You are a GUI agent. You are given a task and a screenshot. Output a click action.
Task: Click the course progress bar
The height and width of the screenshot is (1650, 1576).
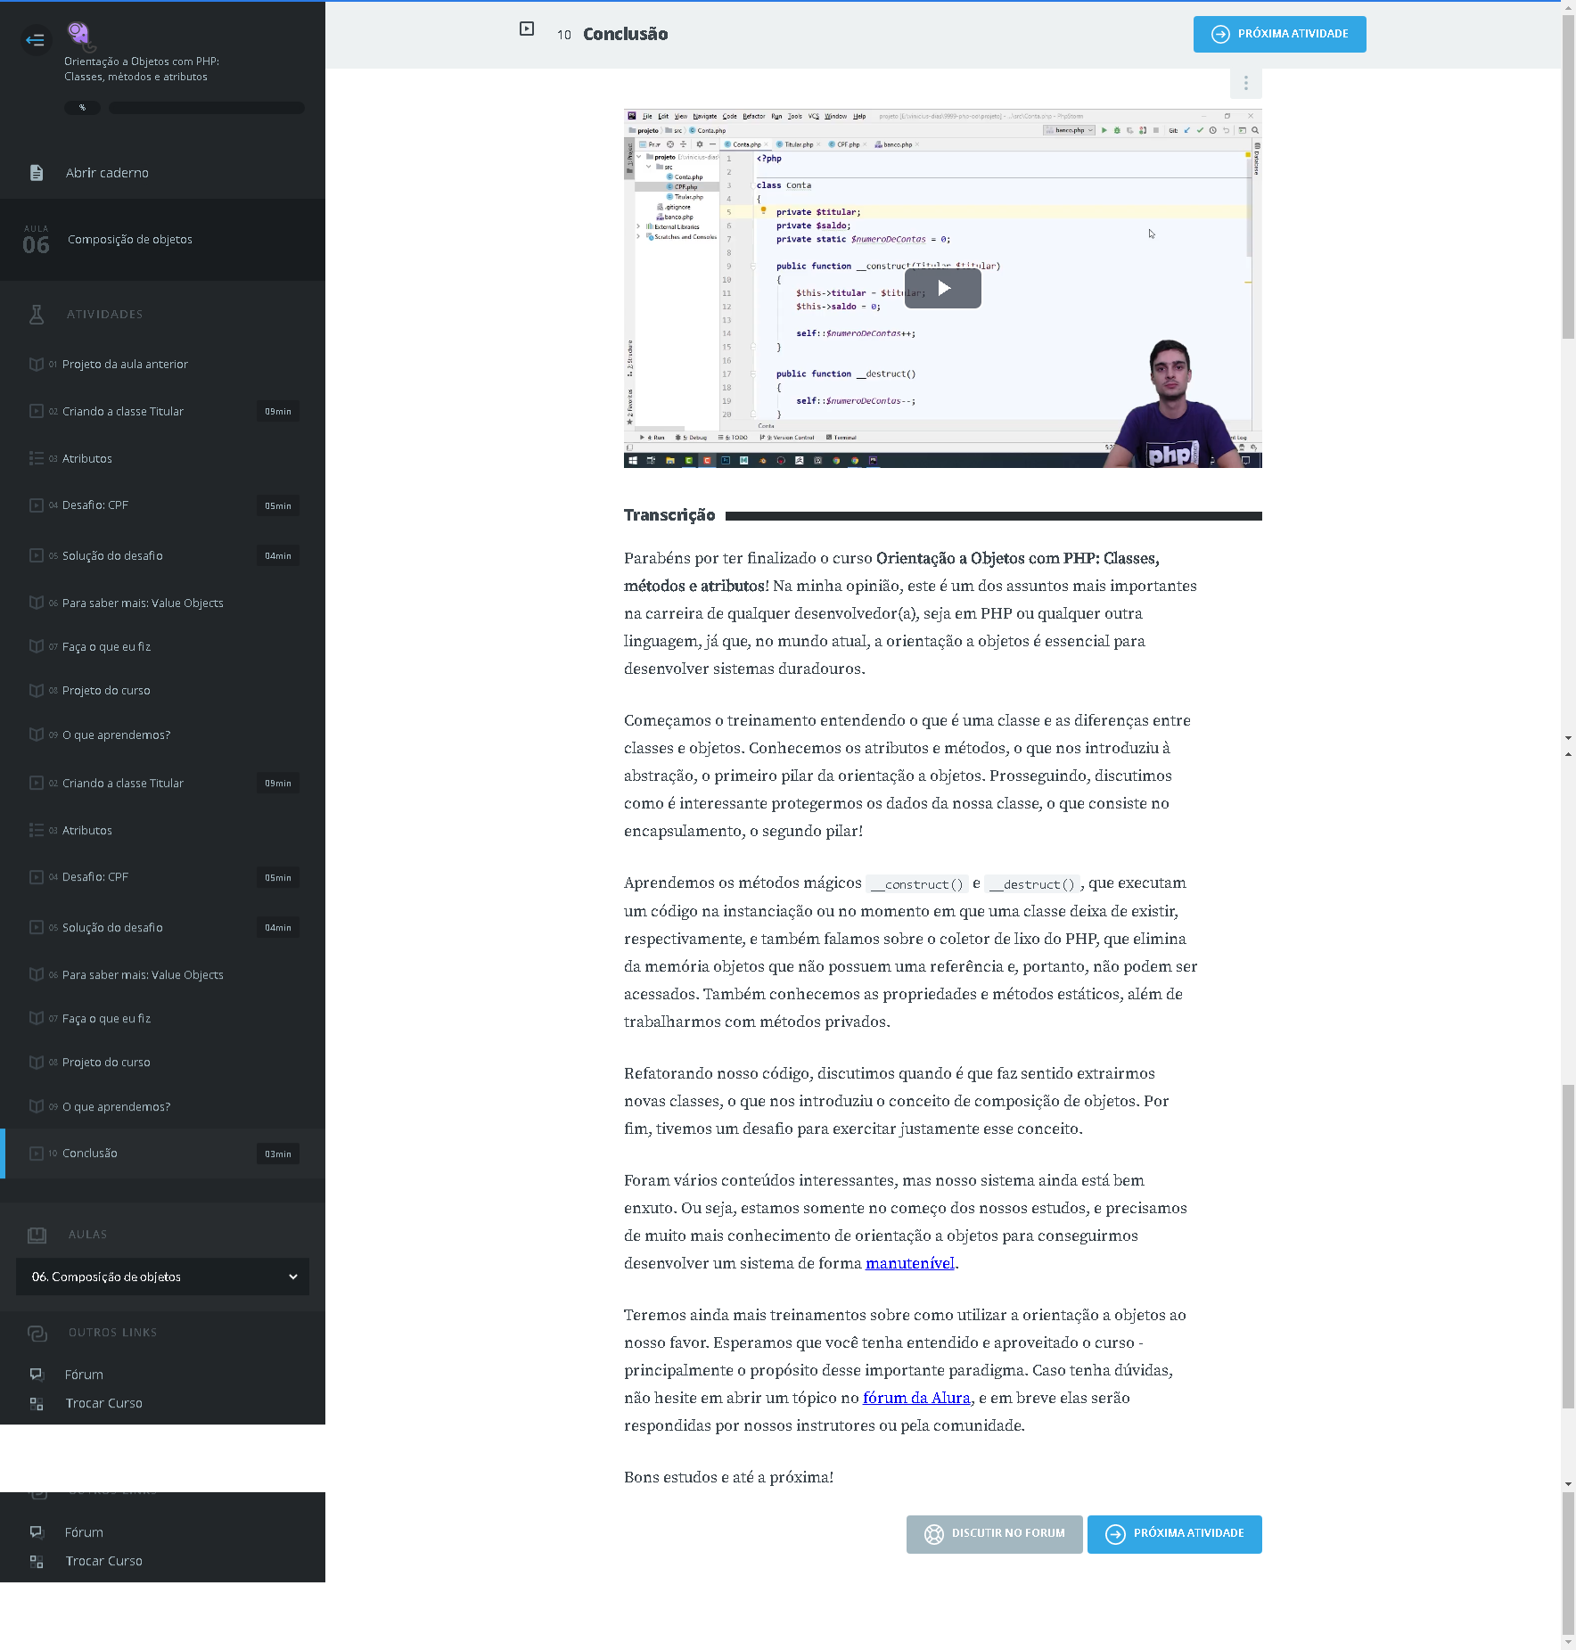[x=206, y=108]
